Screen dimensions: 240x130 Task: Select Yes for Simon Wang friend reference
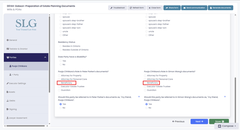(147, 104)
